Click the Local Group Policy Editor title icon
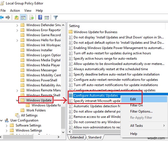 pos(2,3)
